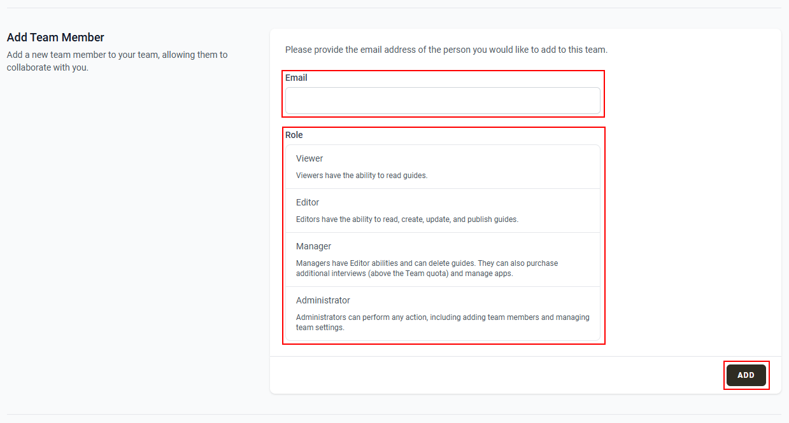The image size is (789, 423).
Task: Click the 'Viewer' title text
Action: [x=309, y=158]
